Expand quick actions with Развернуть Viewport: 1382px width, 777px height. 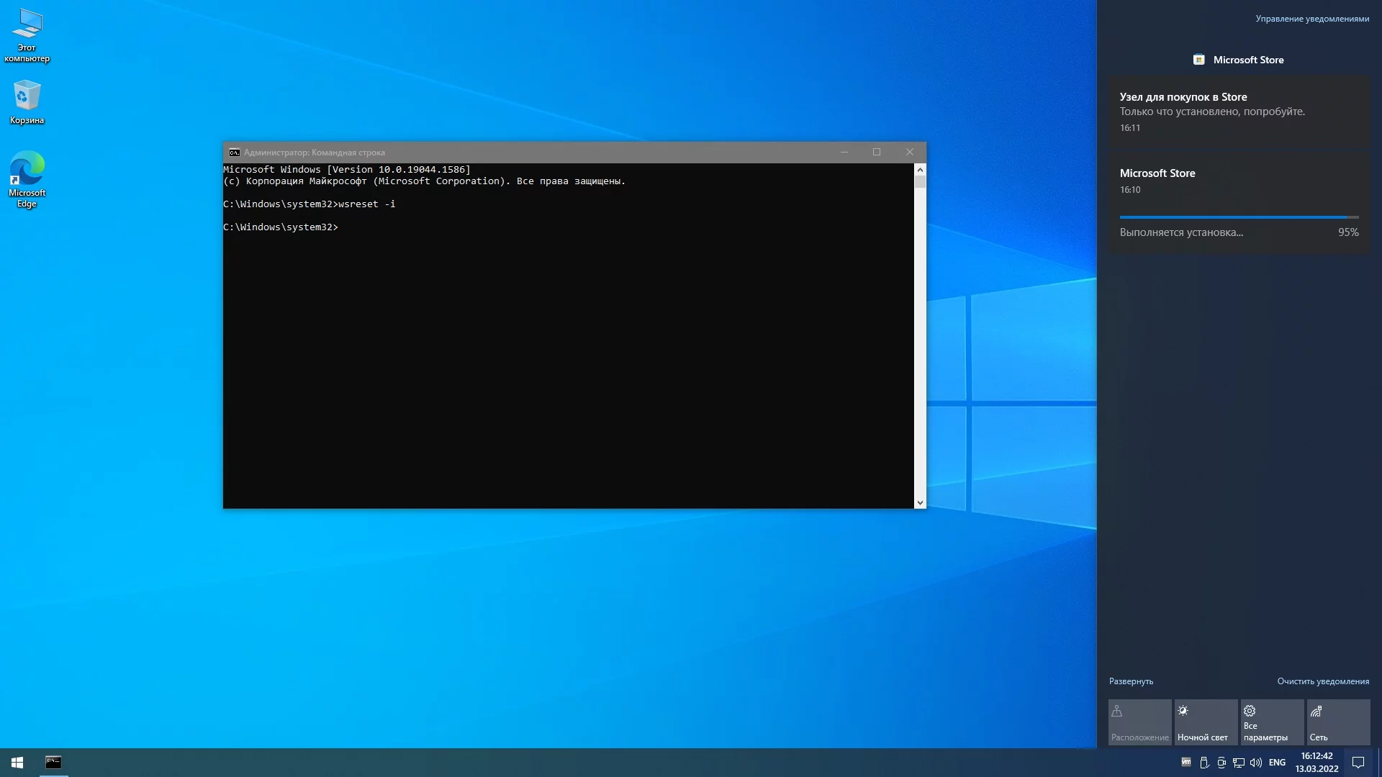(x=1131, y=681)
